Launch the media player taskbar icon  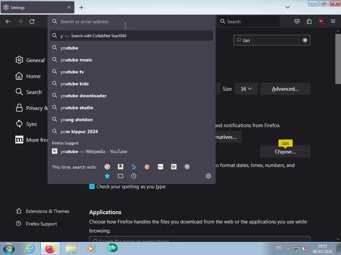[x=91, y=248]
